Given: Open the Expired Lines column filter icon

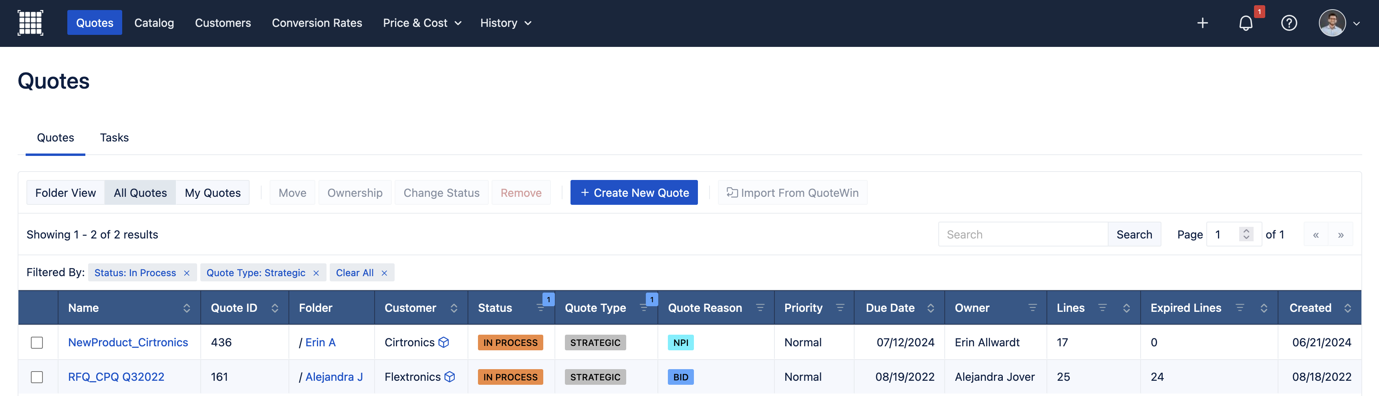Looking at the screenshot, I should (x=1239, y=307).
